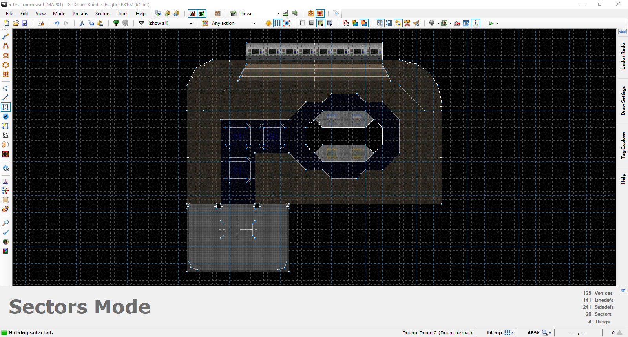The width and height of the screenshot is (628, 337).
Task: Open the '(show all)' things filter dropdown
Action: (x=191, y=24)
